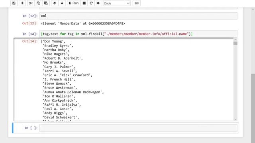Click the In [14] prompt label
This screenshot has height=143, width=255.
click(x=30, y=34)
